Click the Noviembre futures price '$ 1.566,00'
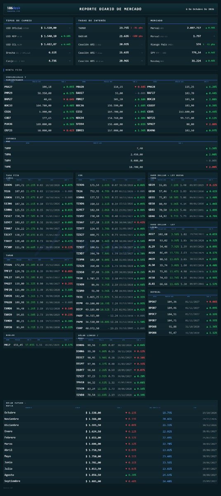The image size is (221, 496). [x=93, y=419]
